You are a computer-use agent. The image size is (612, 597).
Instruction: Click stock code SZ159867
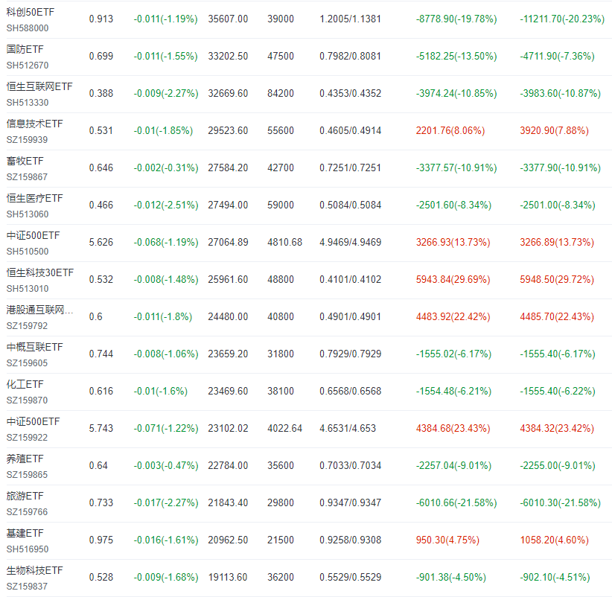coord(27,177)
